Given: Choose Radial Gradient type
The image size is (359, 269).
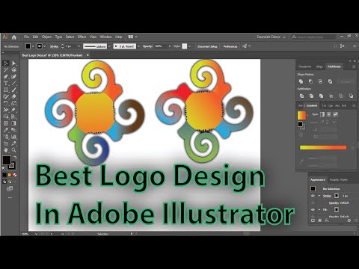Looking at the screenshot, I should [x=329, y=114].
